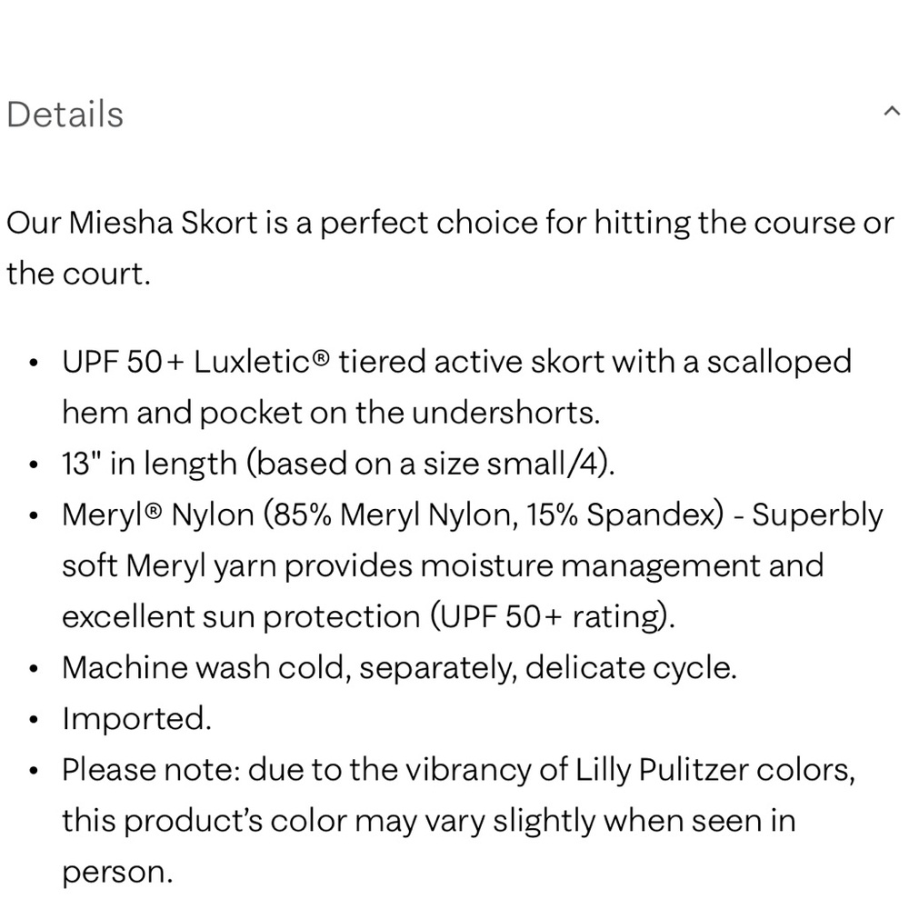Click the Details section heading
The width and height of the screenshot is (909, 909).
(x=65, y=115)
